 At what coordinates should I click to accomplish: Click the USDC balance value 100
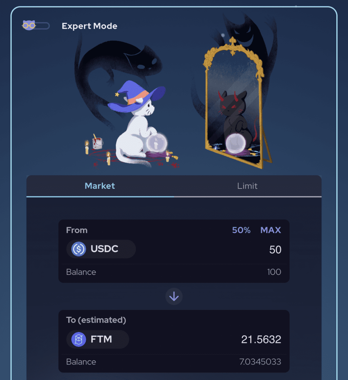pos(274,272)
